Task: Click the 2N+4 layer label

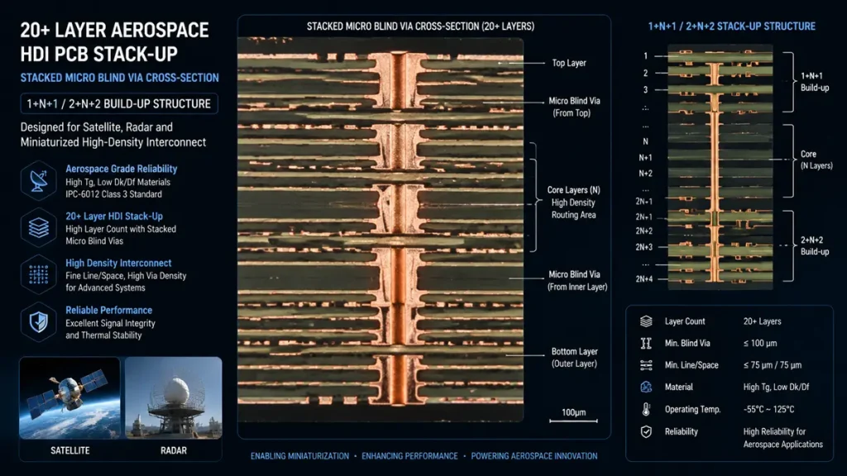Action: point(644,279)
